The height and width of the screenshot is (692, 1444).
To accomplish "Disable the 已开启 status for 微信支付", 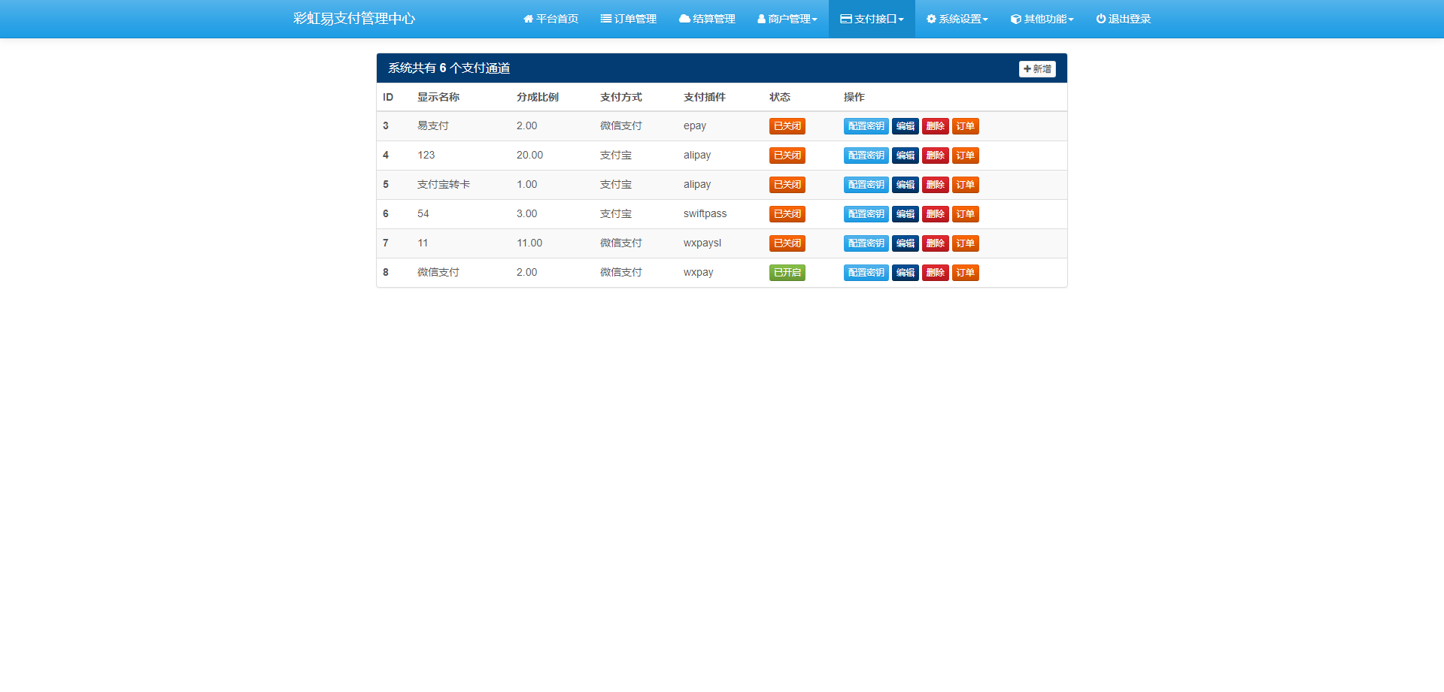I will [787, 273].
